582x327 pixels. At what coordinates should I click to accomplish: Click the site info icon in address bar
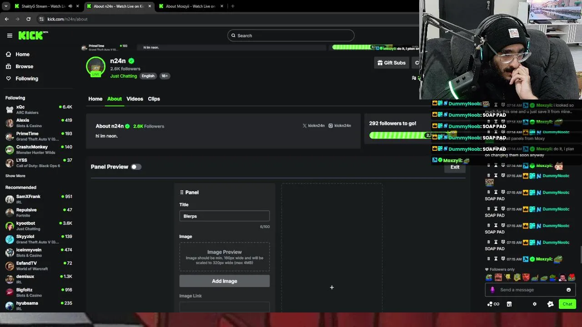pyautogui.click(x=41, y=19)
